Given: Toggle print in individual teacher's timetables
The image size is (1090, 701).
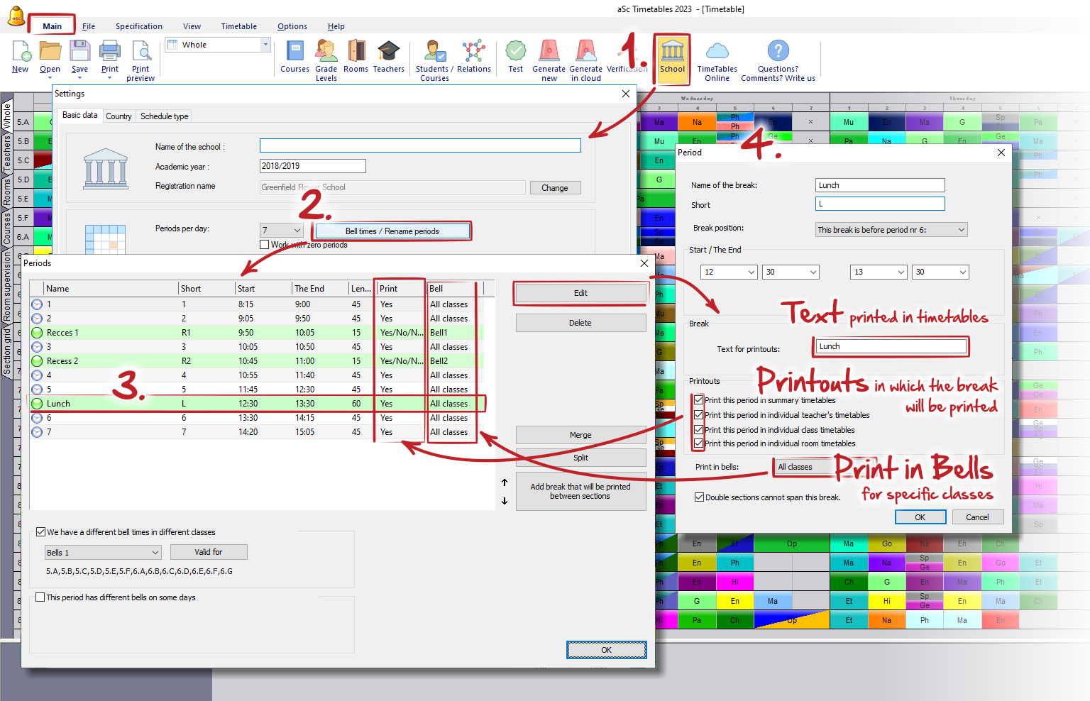Looking at the screenshot, I should click(x=699, y=415).
